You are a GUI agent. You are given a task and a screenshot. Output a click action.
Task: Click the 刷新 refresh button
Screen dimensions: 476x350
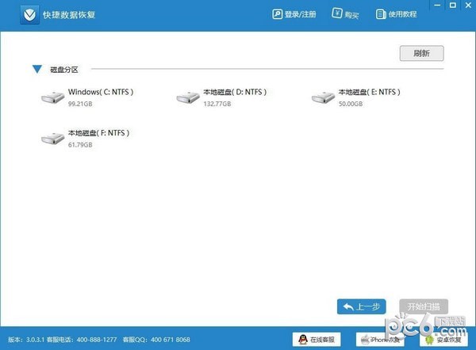click(421, 54)
